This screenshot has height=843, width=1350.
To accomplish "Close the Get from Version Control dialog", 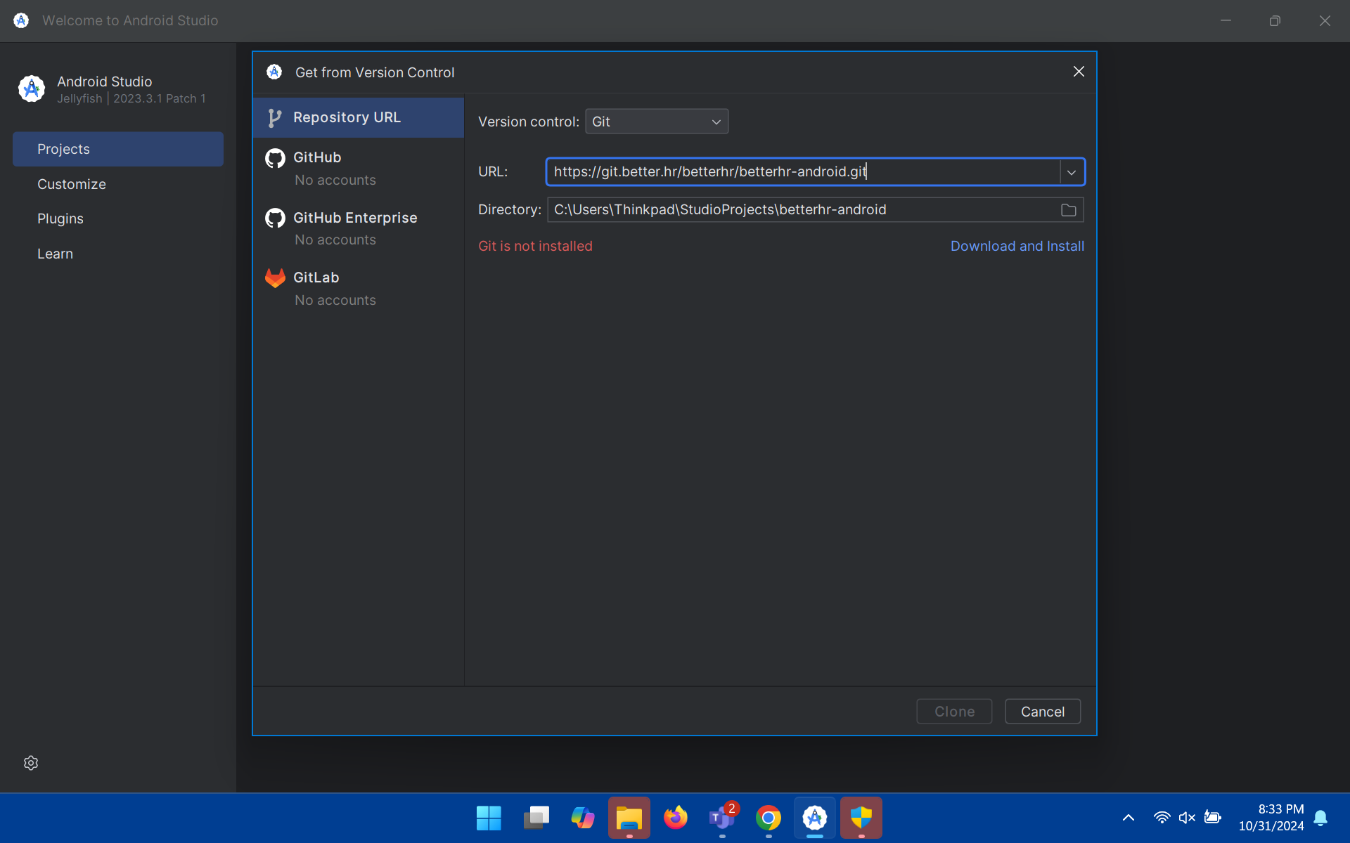I will [x=1079, y=72].
